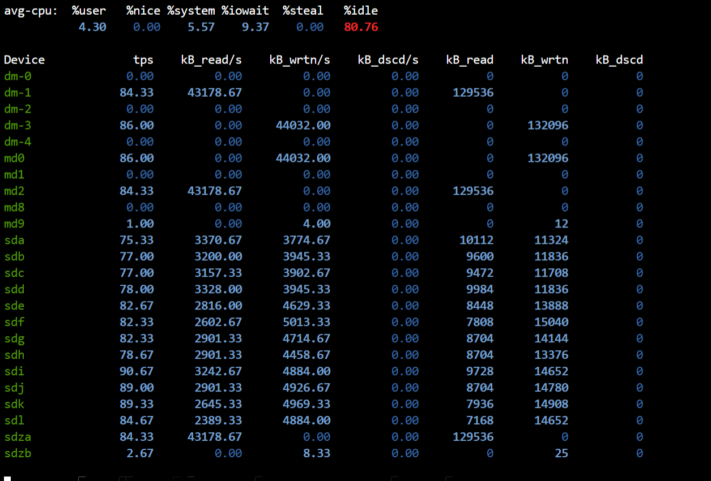This screenshot has height=481, width=711.
Task: Select the sdd tps value 78.00
Action: click(x=137, y=290)
